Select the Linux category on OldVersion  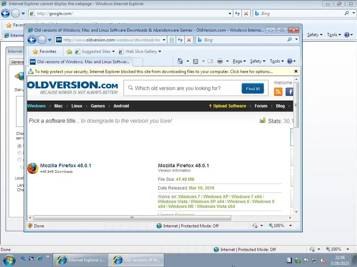(77, 106)
